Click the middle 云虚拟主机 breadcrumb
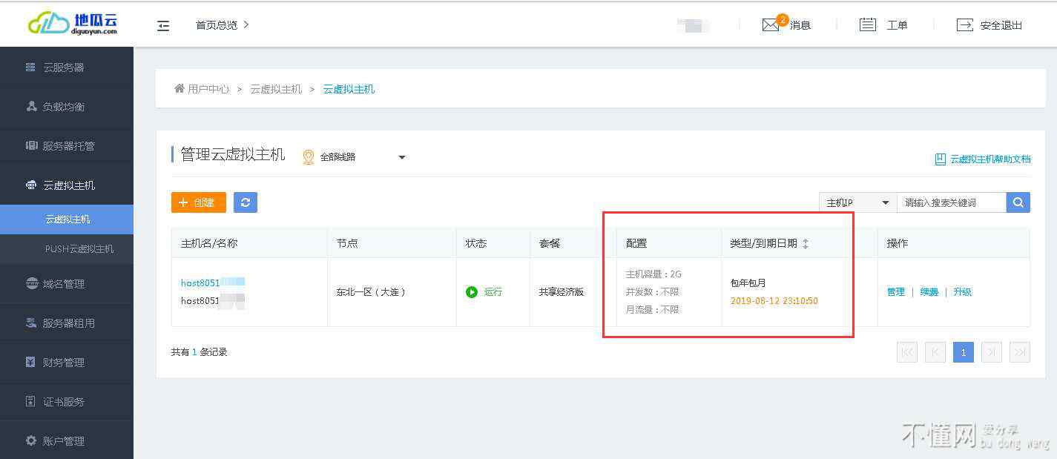Image resolution: width=1057 pixels, height=459 pixels. 276,89
